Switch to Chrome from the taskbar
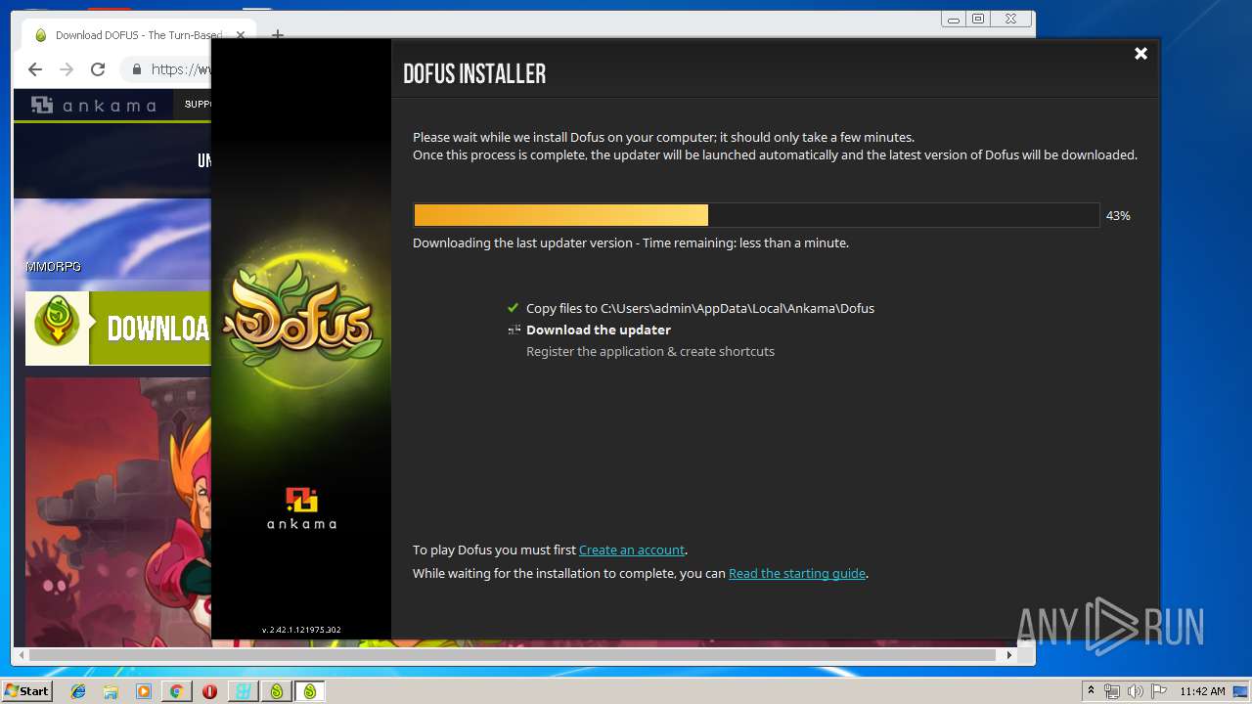 coord(176,691)
